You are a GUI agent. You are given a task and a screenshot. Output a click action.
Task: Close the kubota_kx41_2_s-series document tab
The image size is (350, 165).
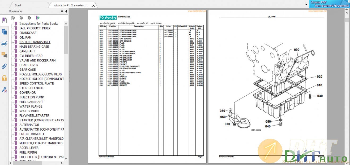[x=93, y=5]
